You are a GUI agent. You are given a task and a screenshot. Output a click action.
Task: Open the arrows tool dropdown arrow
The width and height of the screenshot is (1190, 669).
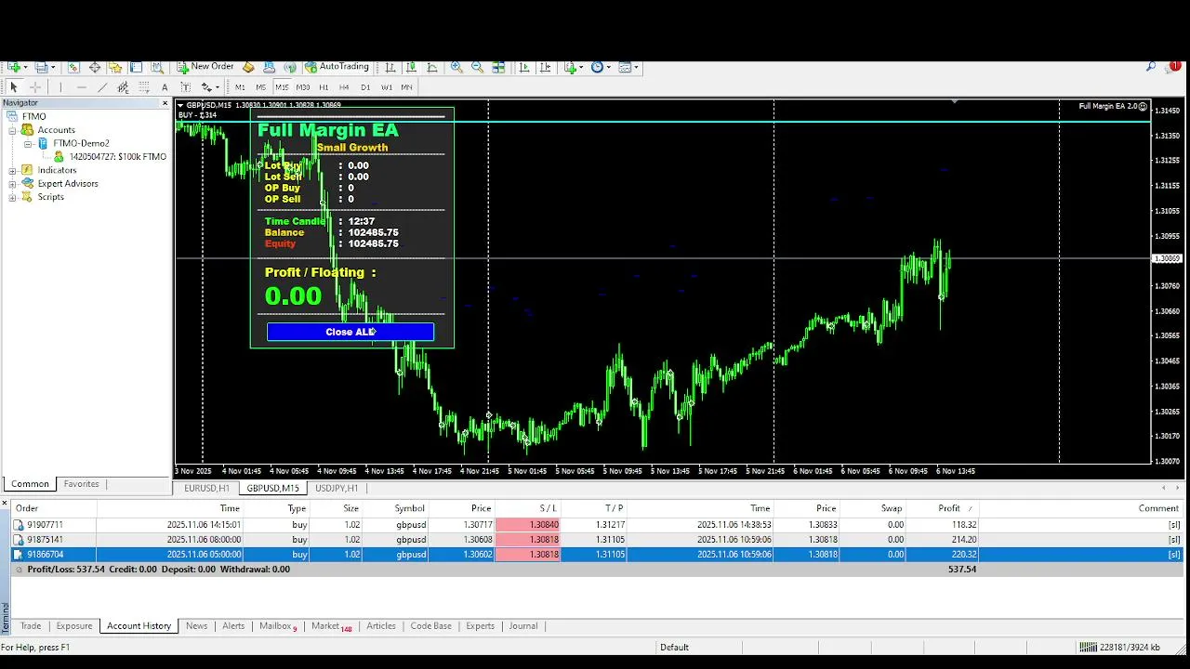pos(218,87)
